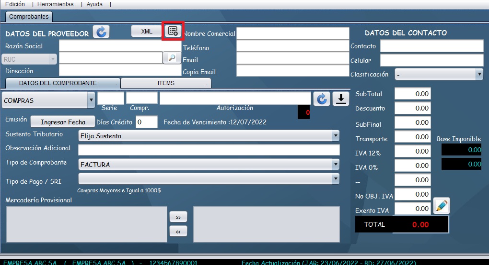Open the Herramientas menu
This screenshot has width=489, height=265.
point(56,4)
